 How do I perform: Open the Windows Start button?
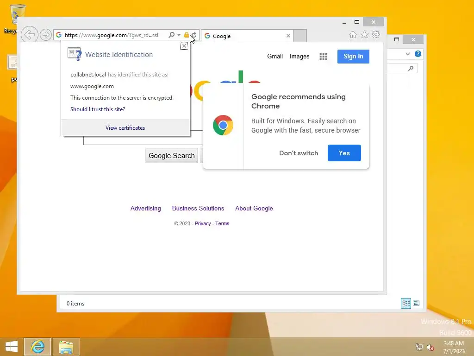point(12,347)
